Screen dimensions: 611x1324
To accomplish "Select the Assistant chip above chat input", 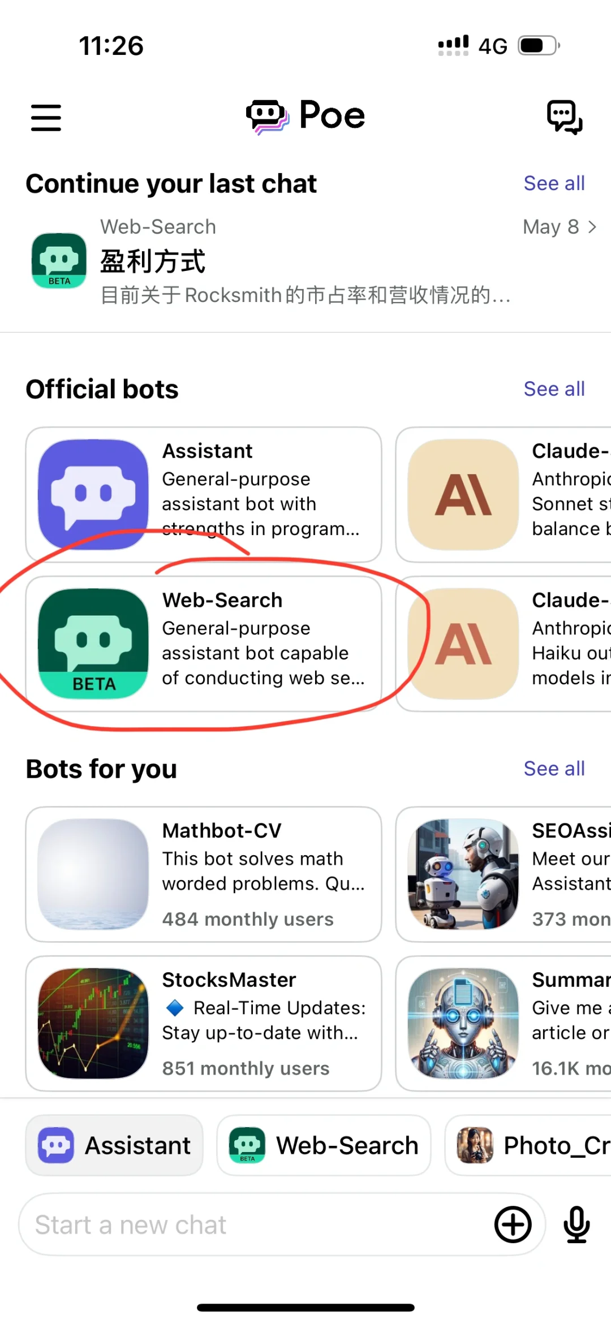I will [x=114, y=1145].
